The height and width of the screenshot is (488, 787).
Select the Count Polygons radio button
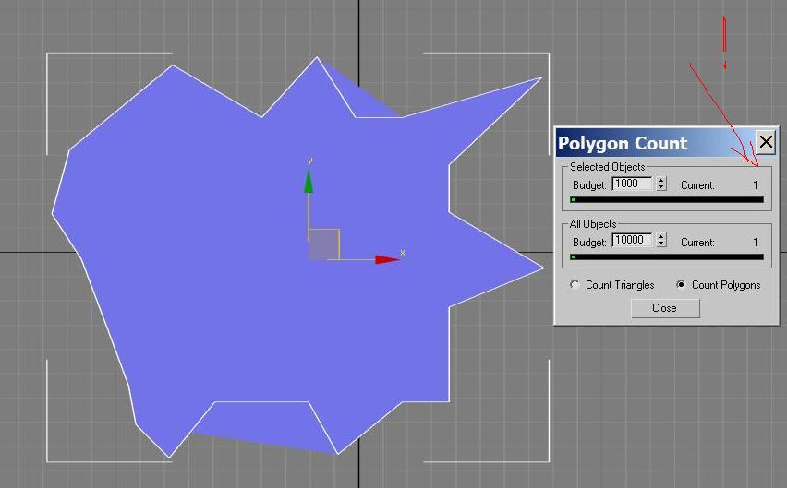(x=681, y=284)
